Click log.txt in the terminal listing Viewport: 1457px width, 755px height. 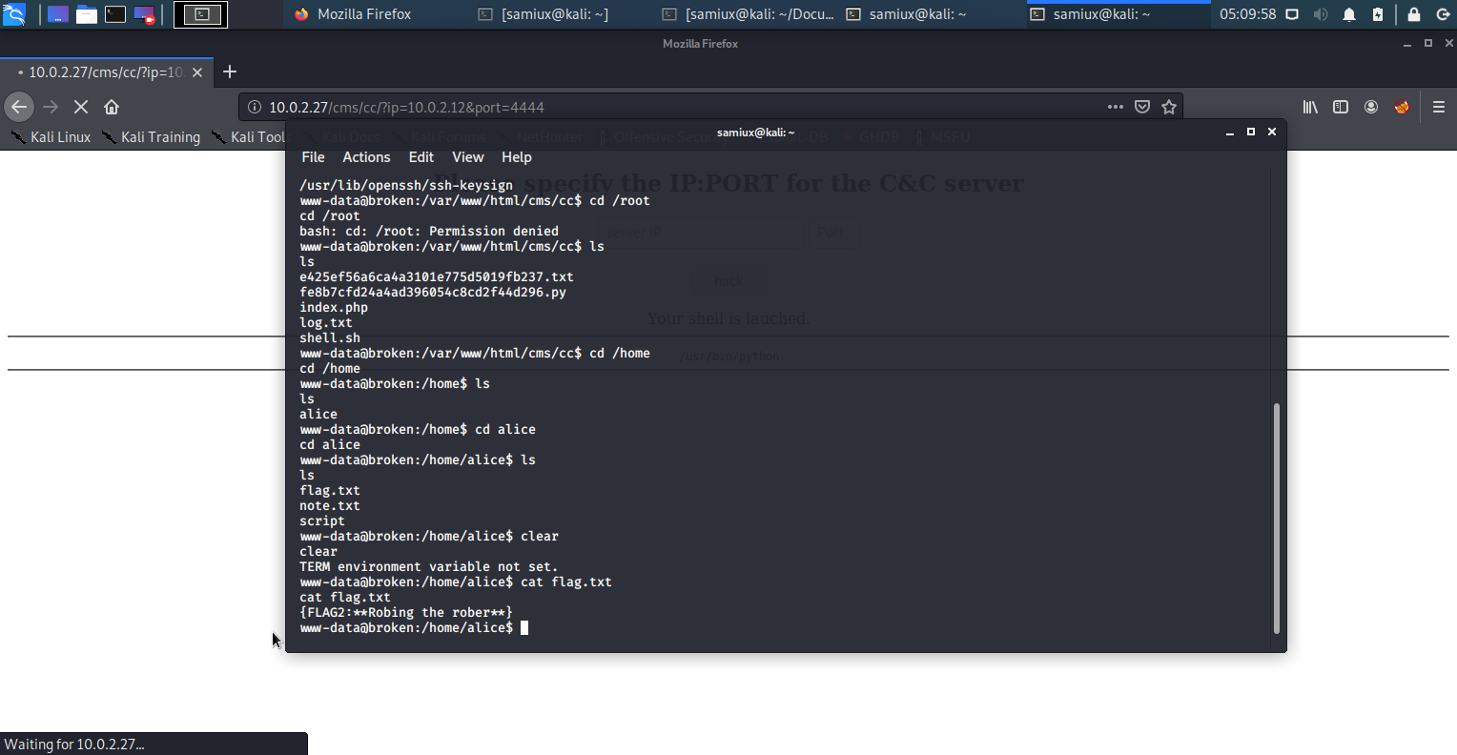[326, 323]
